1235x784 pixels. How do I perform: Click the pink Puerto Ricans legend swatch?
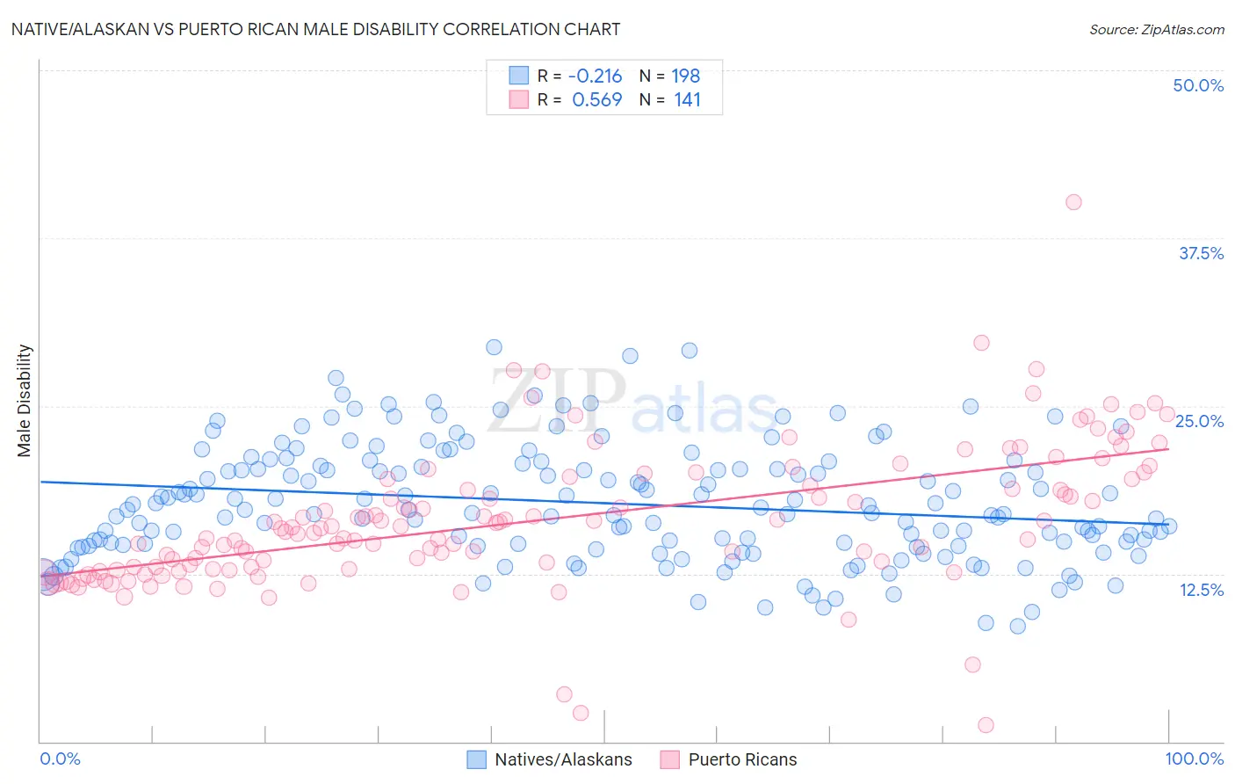(670, 759)
